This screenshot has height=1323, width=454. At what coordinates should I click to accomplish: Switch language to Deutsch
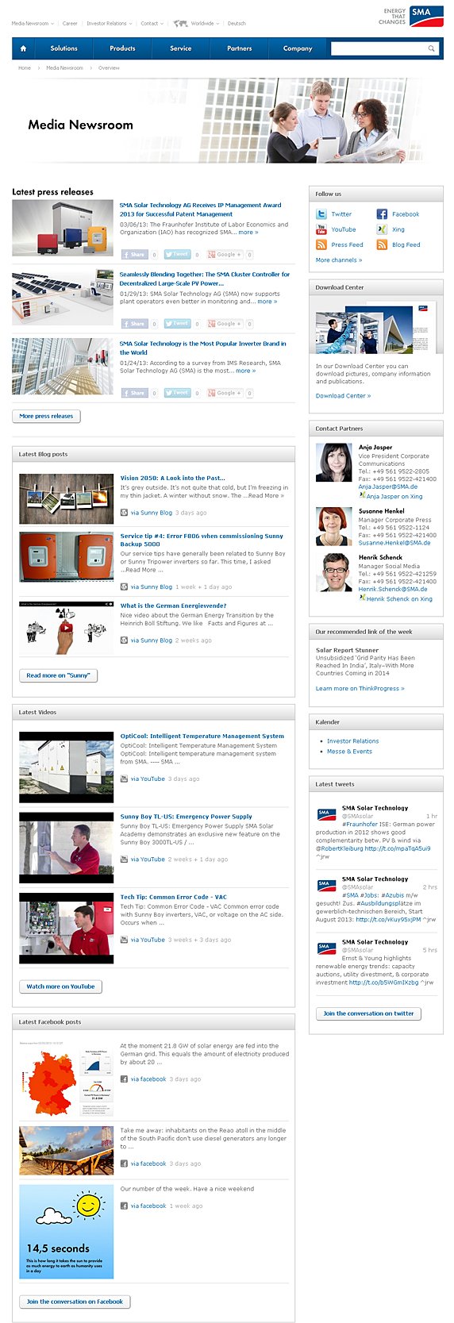tap(237, 24)
